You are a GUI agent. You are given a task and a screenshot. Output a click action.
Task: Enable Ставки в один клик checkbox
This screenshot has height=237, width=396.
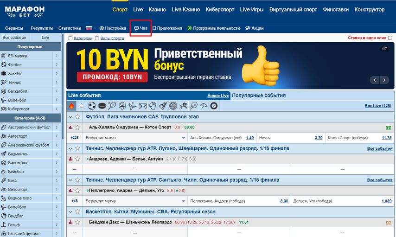click(390, 38)
